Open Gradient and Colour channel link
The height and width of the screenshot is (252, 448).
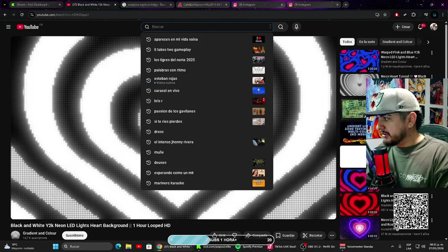(x=40, y=233)
